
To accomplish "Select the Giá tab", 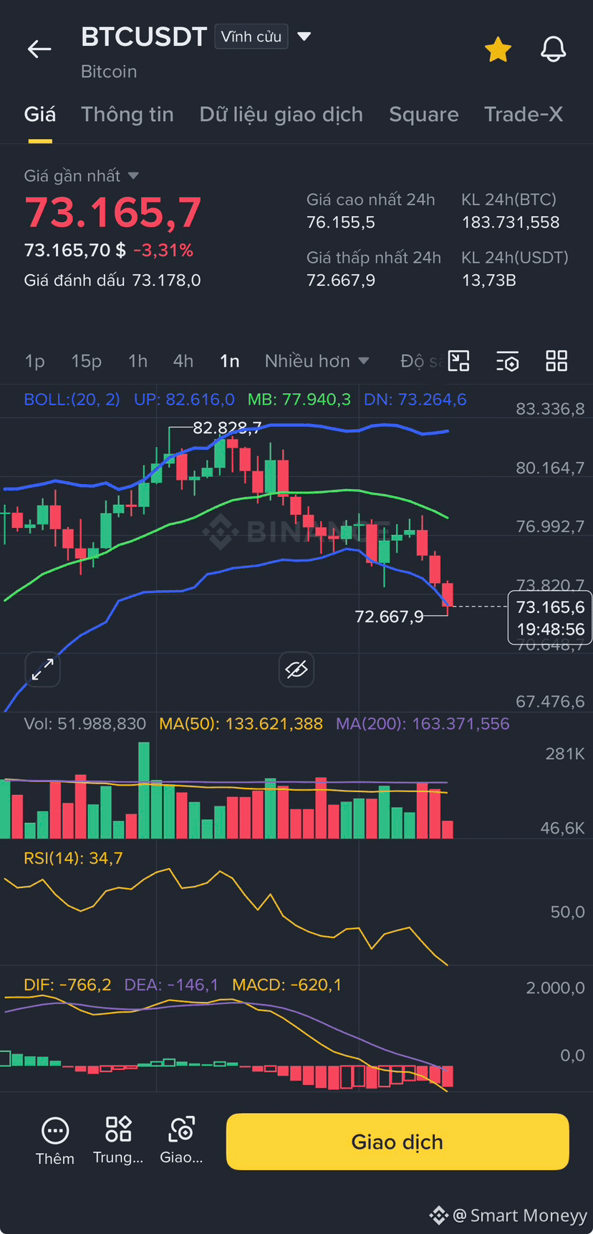I will tap(40, 115).
